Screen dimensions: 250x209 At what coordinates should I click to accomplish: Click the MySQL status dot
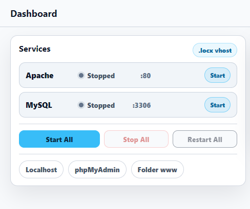(x=81, y=105)
